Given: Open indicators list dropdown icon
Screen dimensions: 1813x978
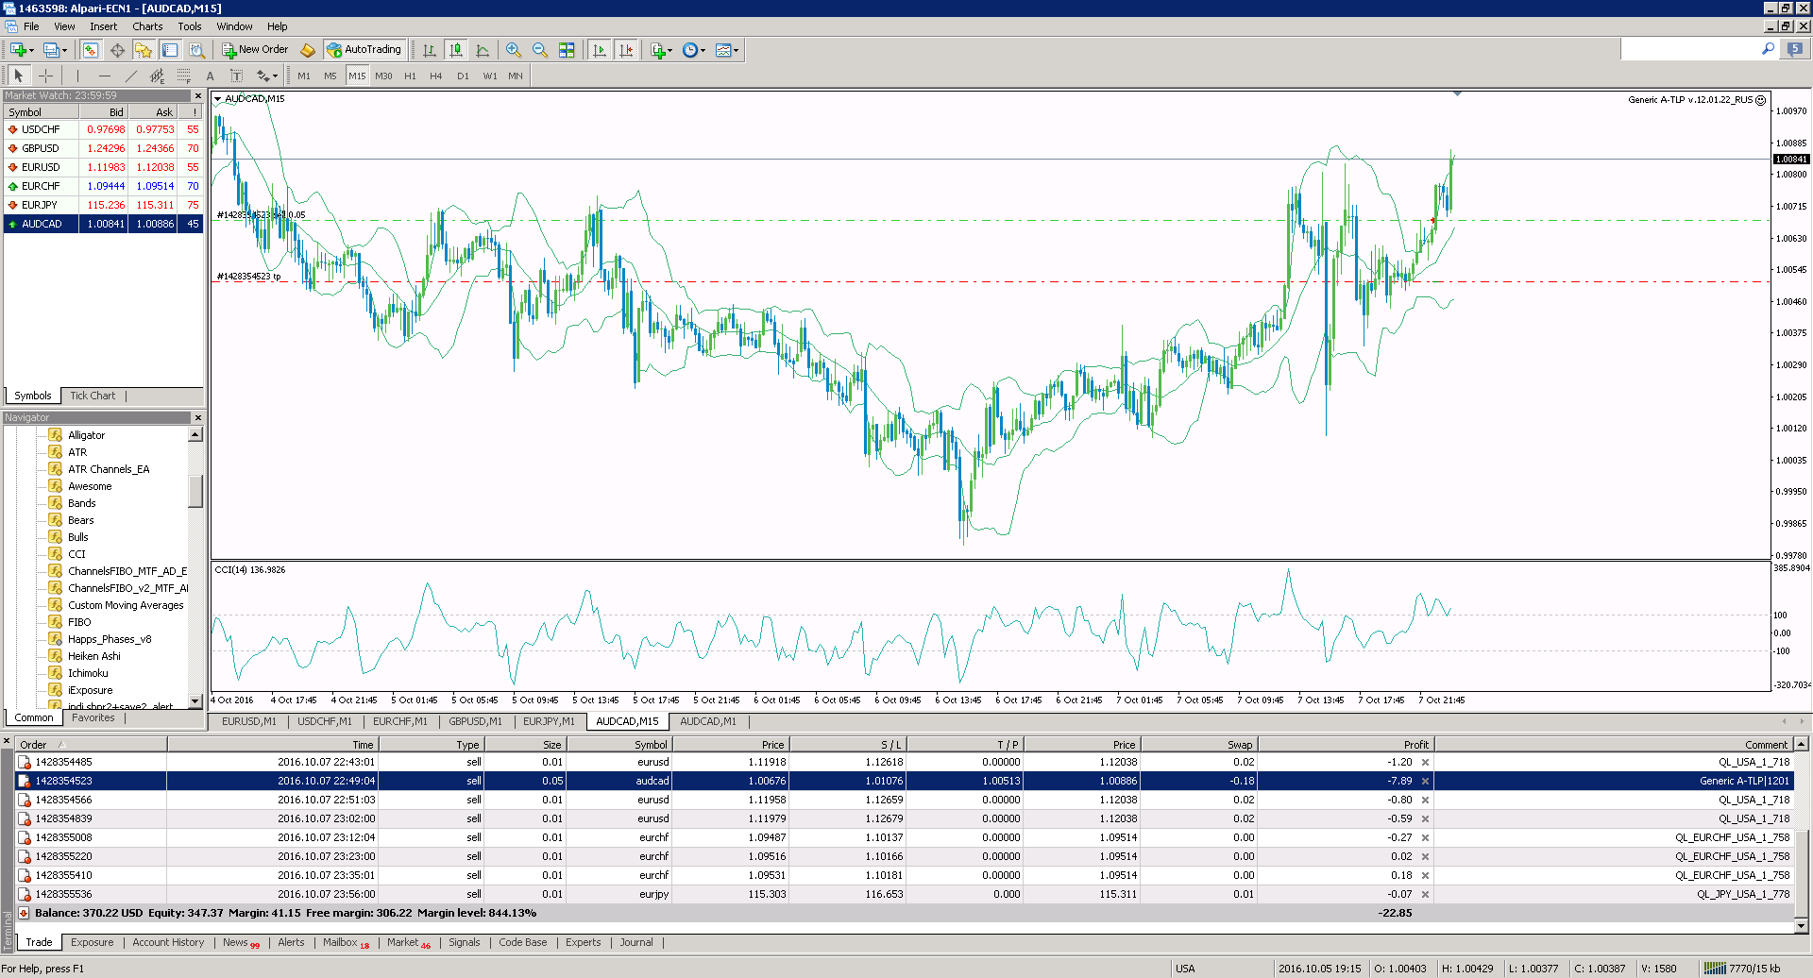Looking at the screenshot, I should (661, 50).
